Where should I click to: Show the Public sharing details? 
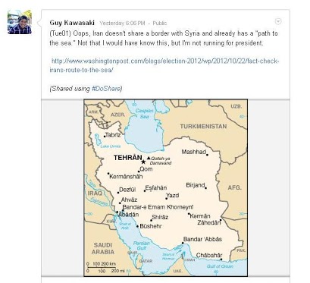(x=160, y=24)
